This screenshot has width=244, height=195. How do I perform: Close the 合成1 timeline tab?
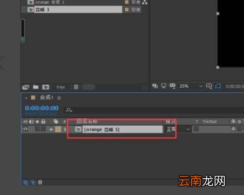click(x=26, y=98)
